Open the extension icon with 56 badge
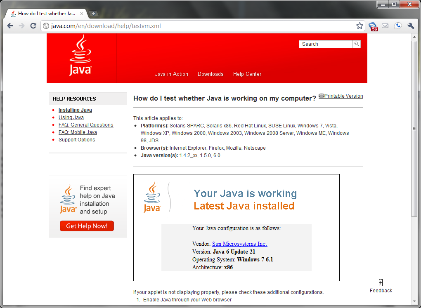421x308 pixels. [x=373, y=26]
